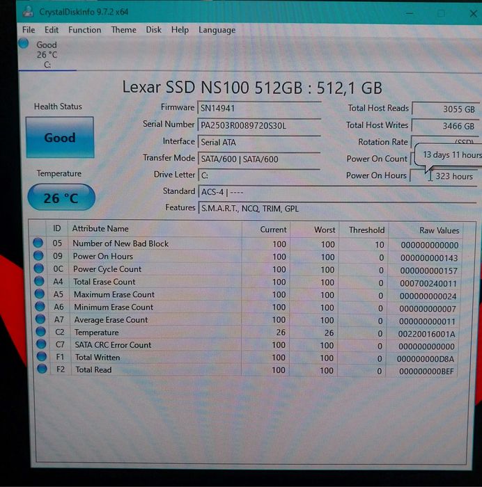
Task: Select the SATA CRC Error Count attribute
Action: point(113,345)
